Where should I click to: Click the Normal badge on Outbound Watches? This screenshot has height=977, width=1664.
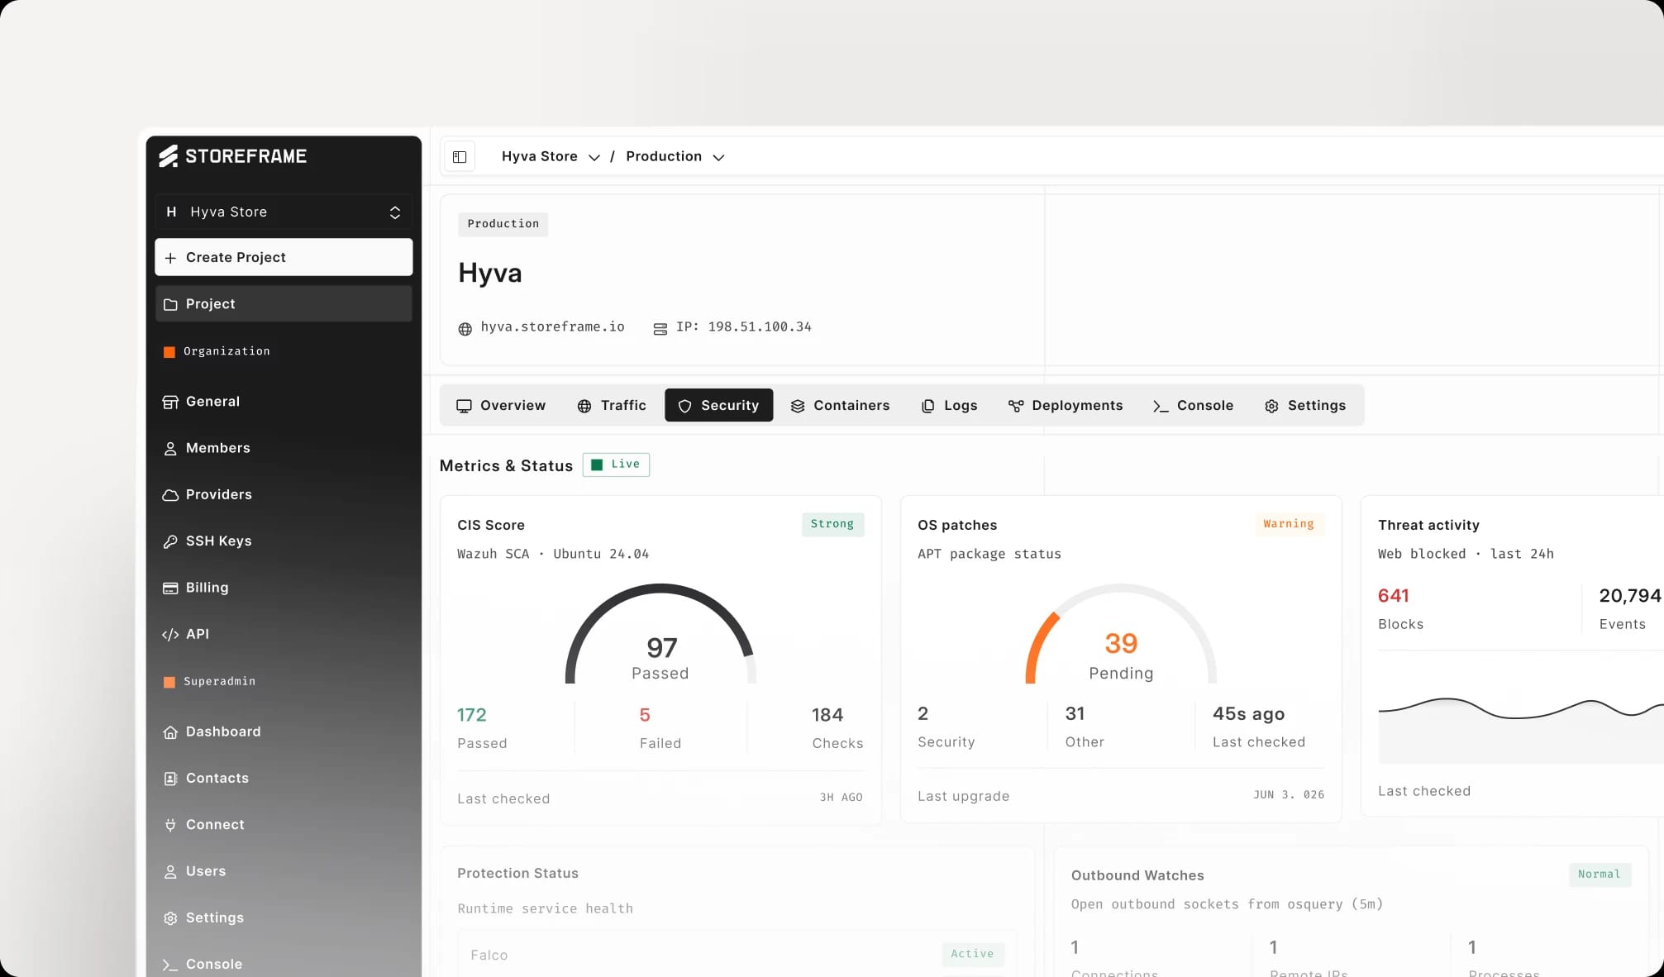click(x=1600, y=875)
